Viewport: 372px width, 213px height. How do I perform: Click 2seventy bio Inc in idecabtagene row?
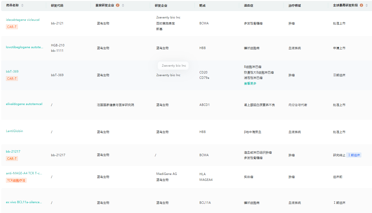click(x=168, y=17)
